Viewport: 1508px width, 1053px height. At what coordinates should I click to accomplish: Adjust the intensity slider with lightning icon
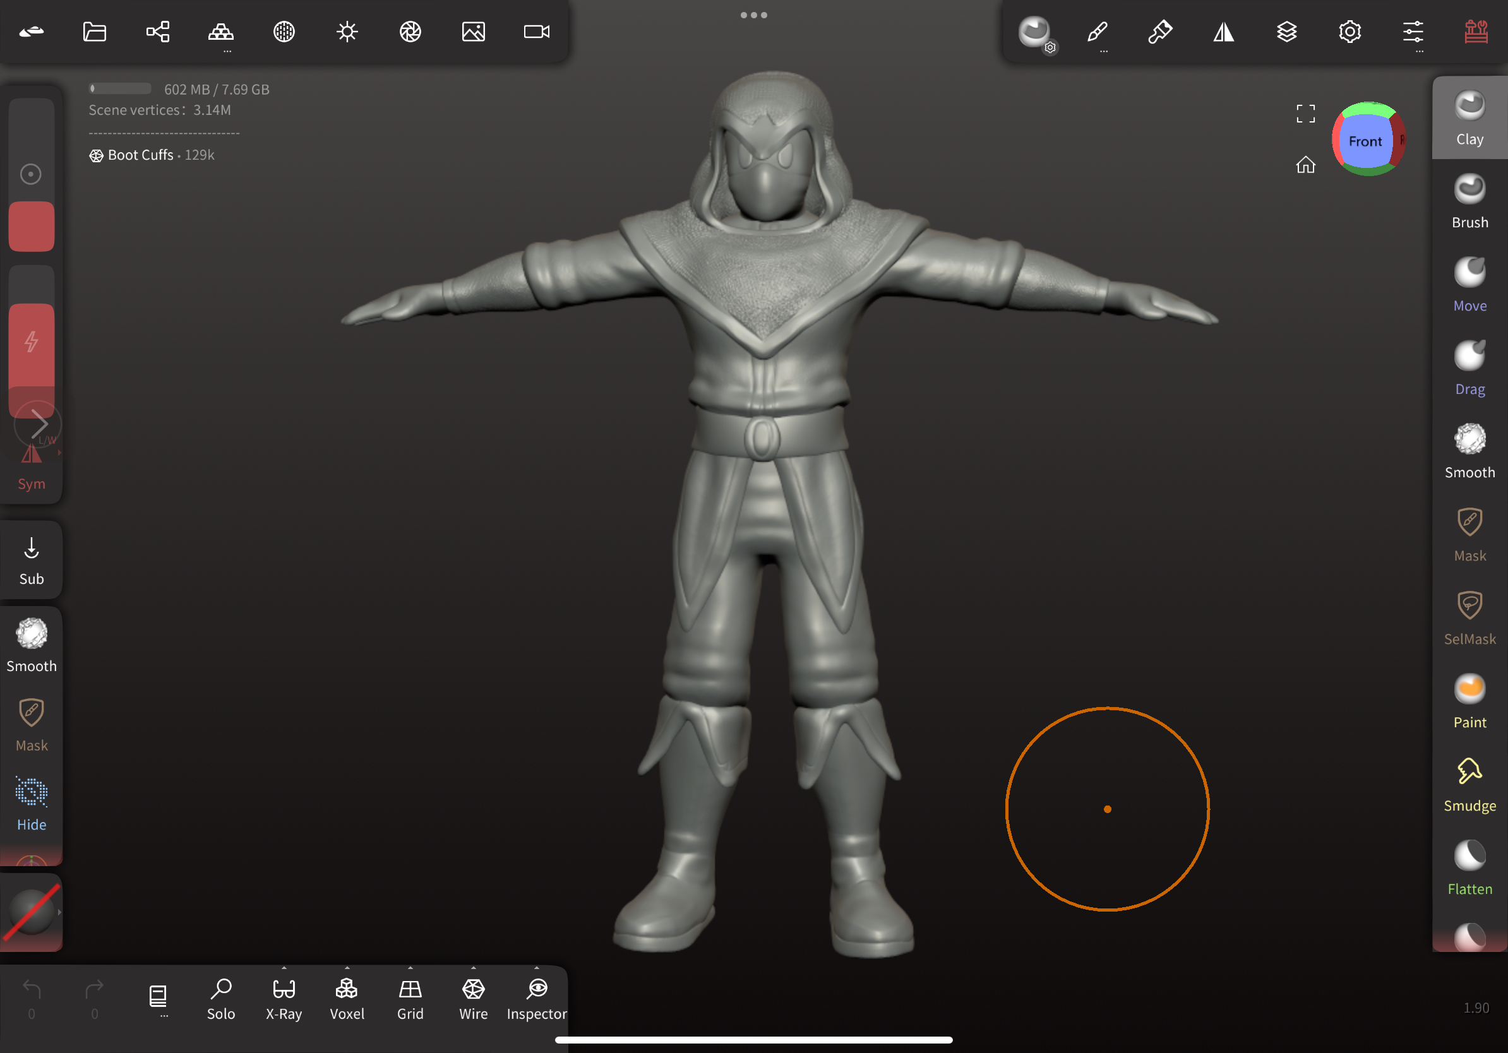click(32, 342)
